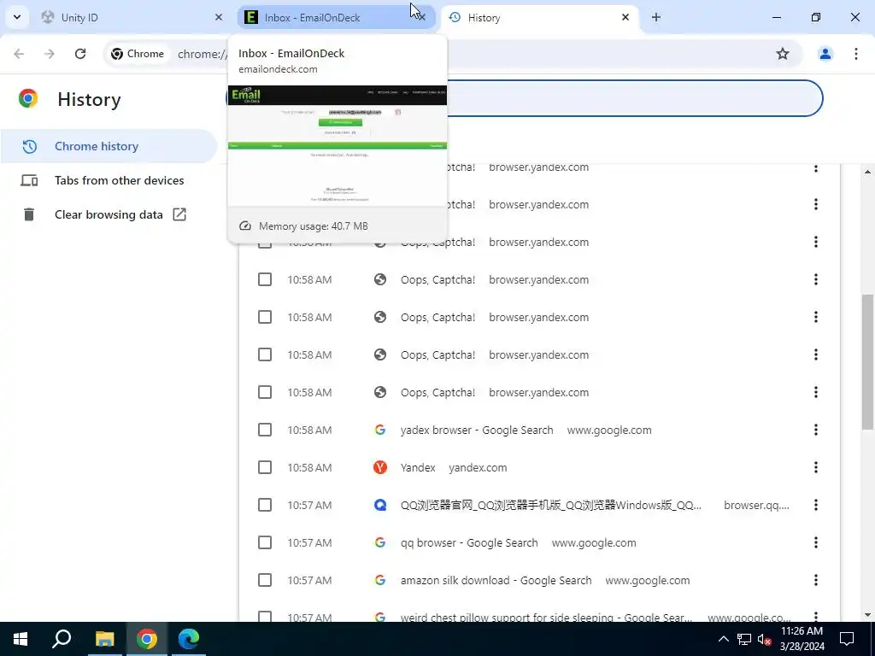The image size is (875, 656).
Task: Close the Unity ID tab
Action: [219, 17]
